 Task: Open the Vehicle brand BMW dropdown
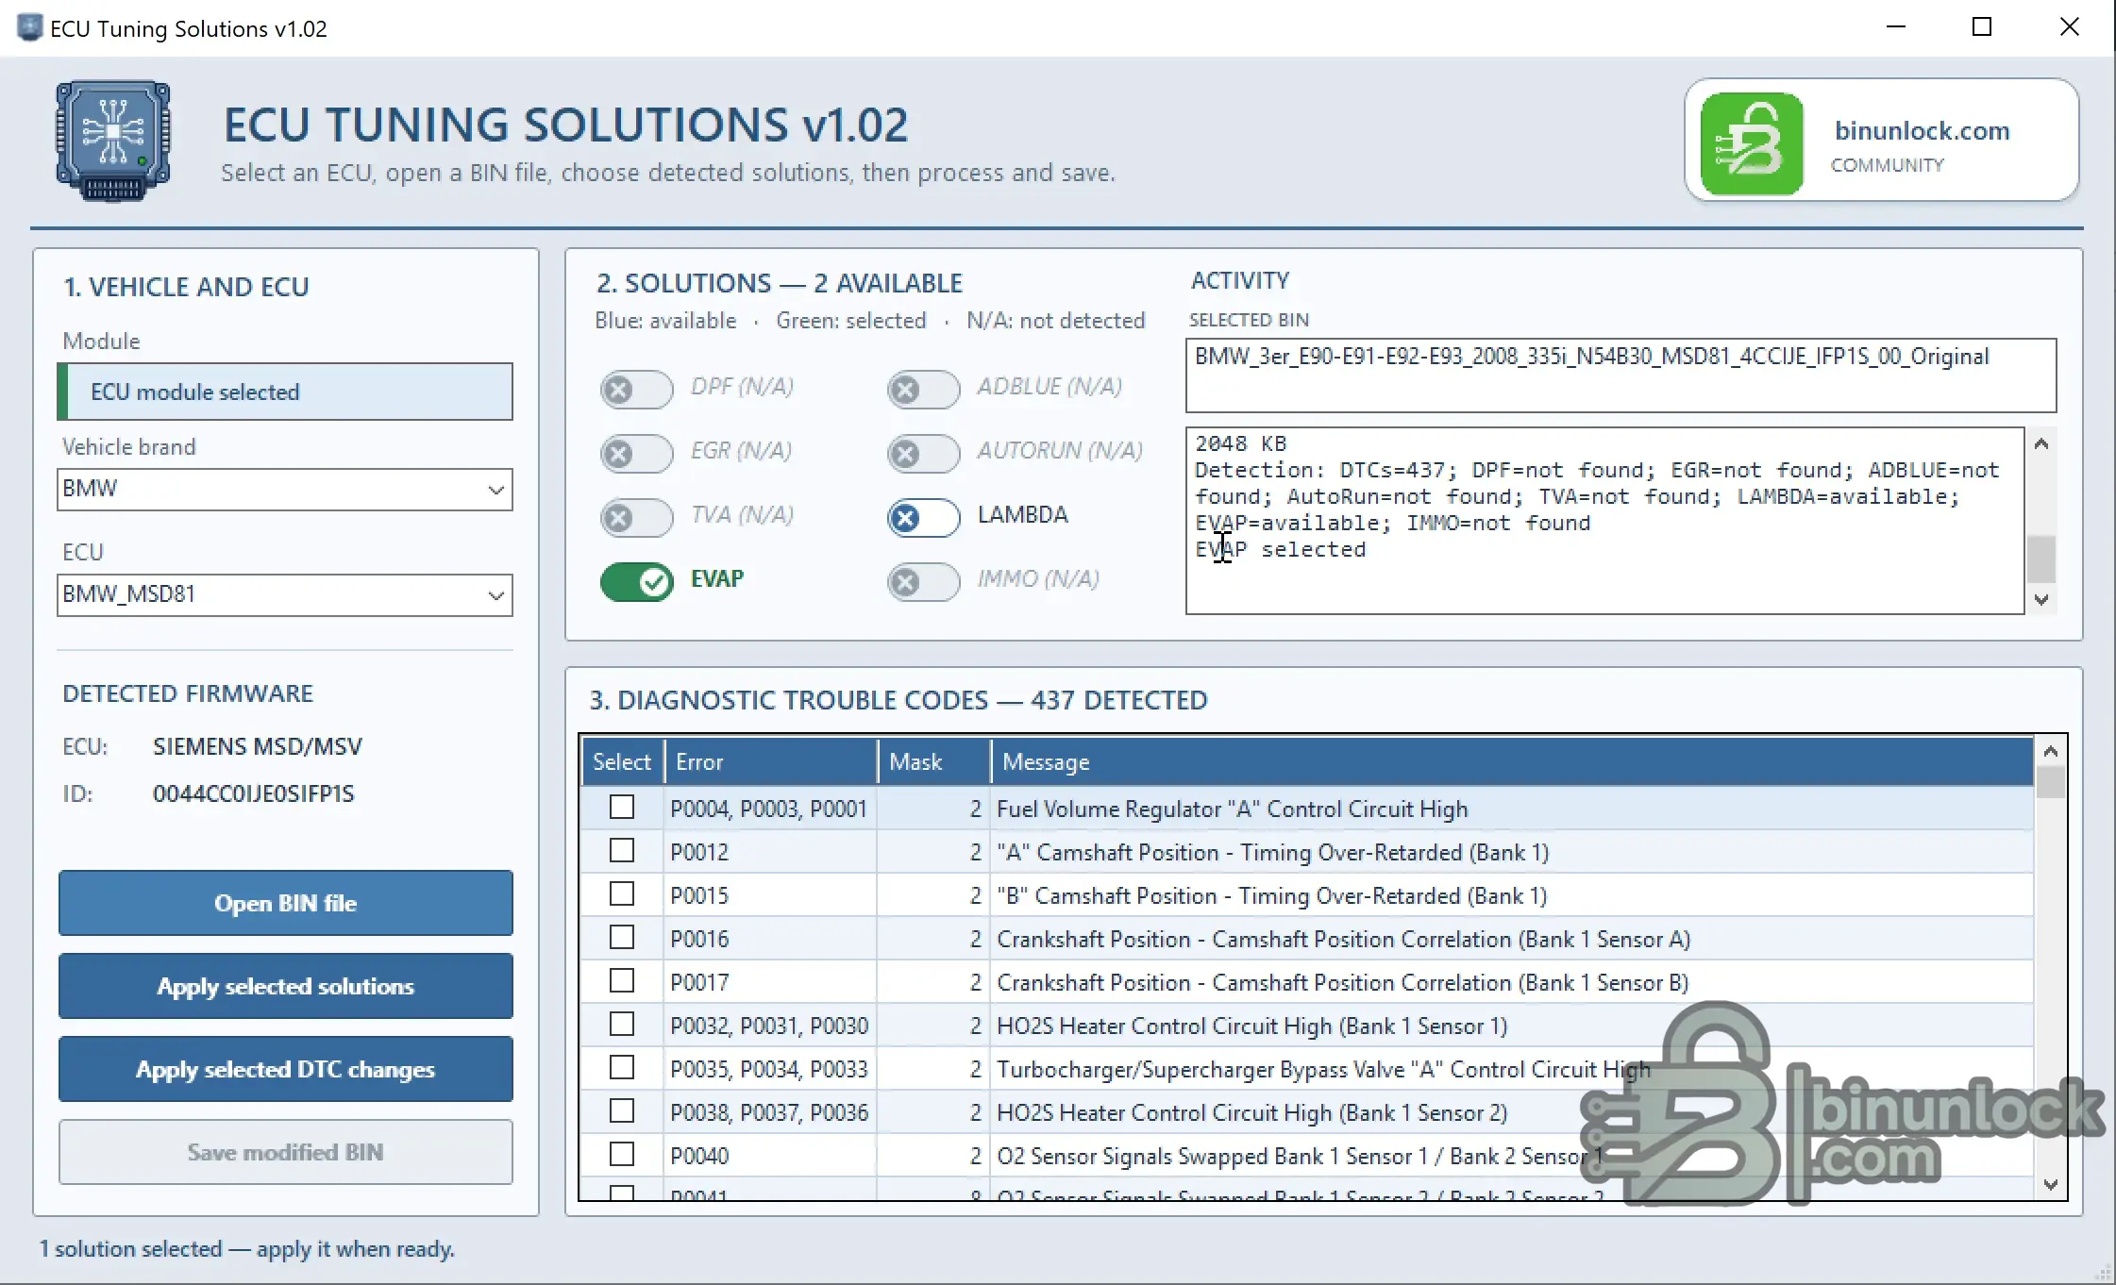pos(285,490)
